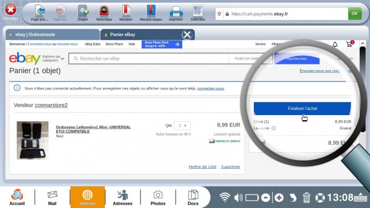Click the Rechercher sur eBay search field

149,58
